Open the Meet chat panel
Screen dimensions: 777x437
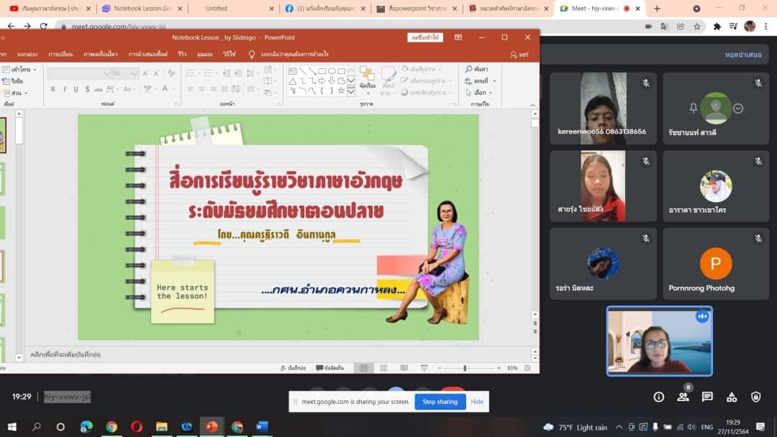[707, 397]
